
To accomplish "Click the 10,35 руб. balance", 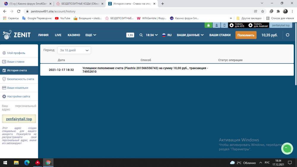I will pyautogui.click(x=270, y=35).
